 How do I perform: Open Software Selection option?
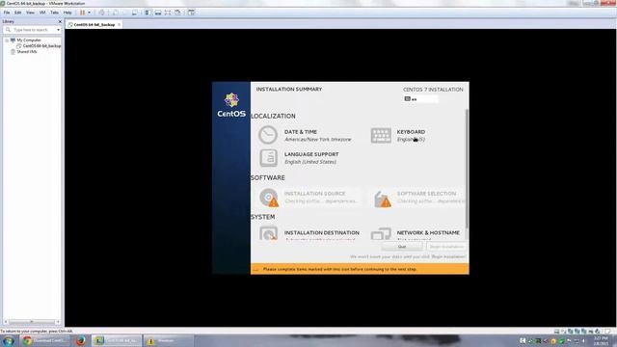click(418, 197)
